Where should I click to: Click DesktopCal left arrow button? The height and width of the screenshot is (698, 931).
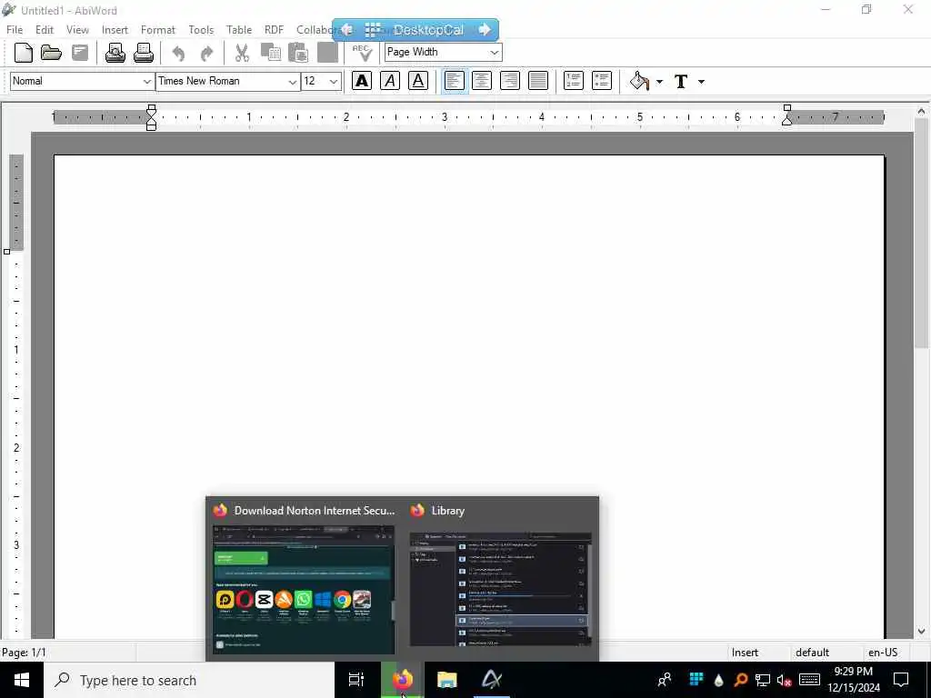click(x=346, y=30)
